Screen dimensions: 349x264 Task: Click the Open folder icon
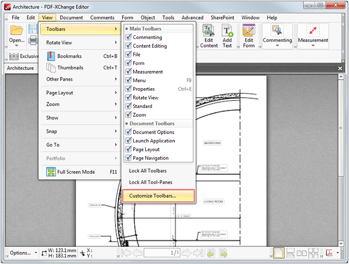(x=17, y=30)
